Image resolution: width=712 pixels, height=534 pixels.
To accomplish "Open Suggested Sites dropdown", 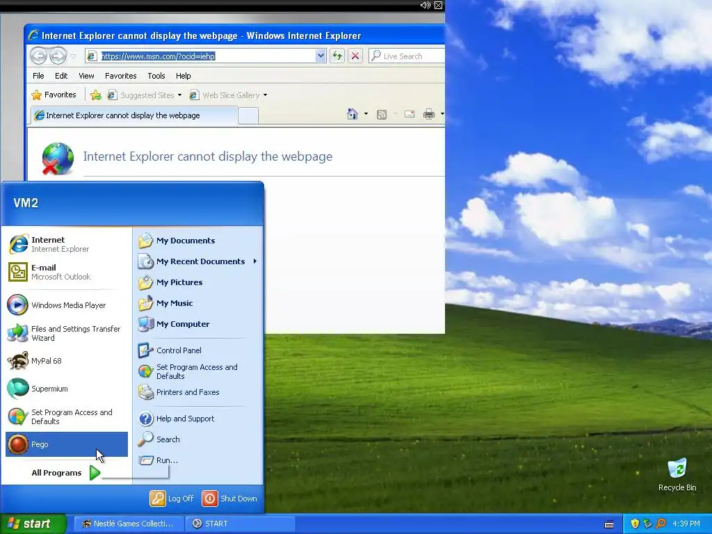I will (x=145, y=95).
